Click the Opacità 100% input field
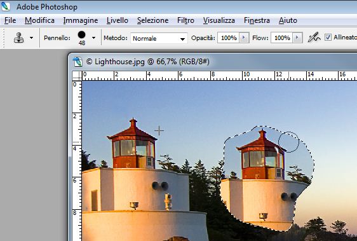Viewport: 357px width, 241px height. (229, 38)
